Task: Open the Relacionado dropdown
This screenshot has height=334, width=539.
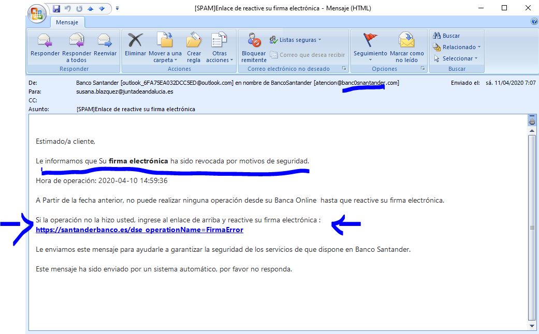Action: coord(457,47)
